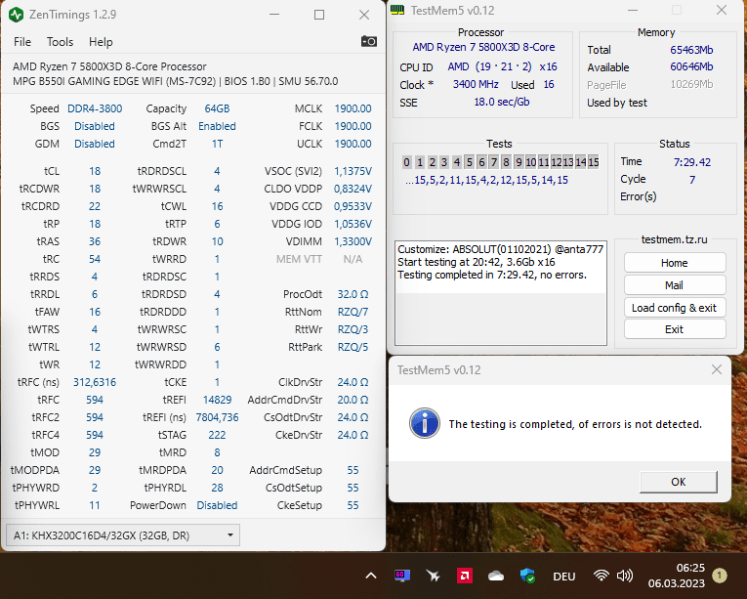Show hidden tray icons chevron
This screenshot has width=747, height=599.
click(x=371, y=577)
